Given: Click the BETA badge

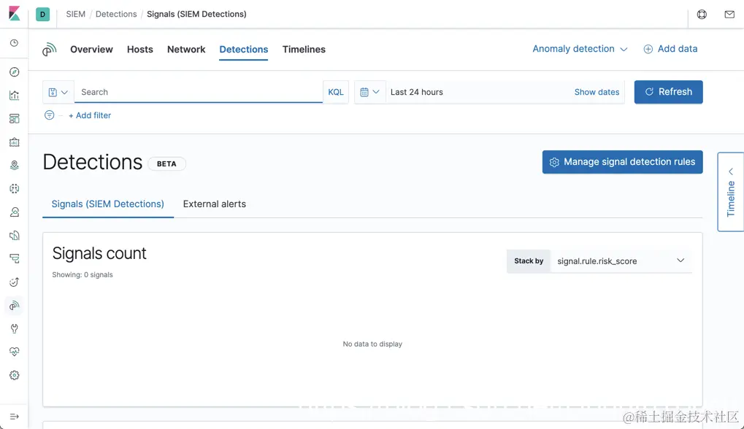Looking at the screenshot, I should coord(166,163).
